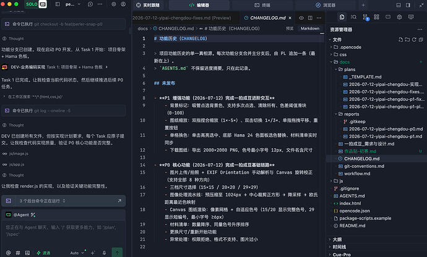Toggle preview with the eye icon
The width and height of the screenshot is (427, 257).
[301, 18]
